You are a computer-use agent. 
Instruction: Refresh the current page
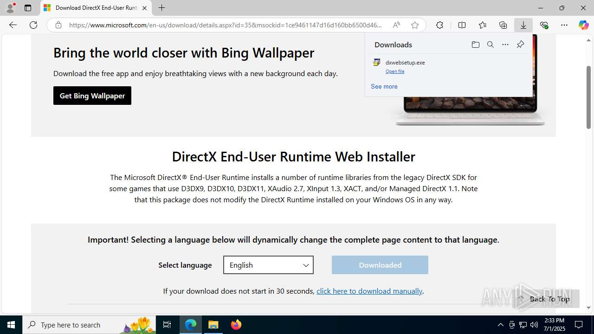click(33, 25)
